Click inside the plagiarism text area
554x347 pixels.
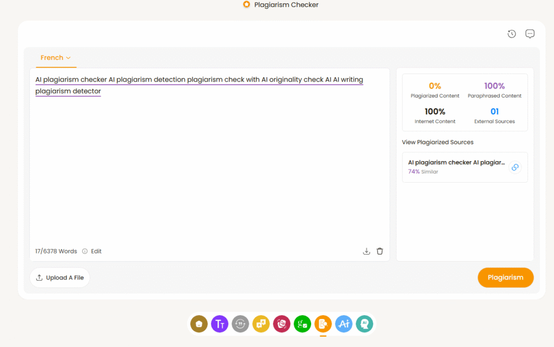(209, 168)
